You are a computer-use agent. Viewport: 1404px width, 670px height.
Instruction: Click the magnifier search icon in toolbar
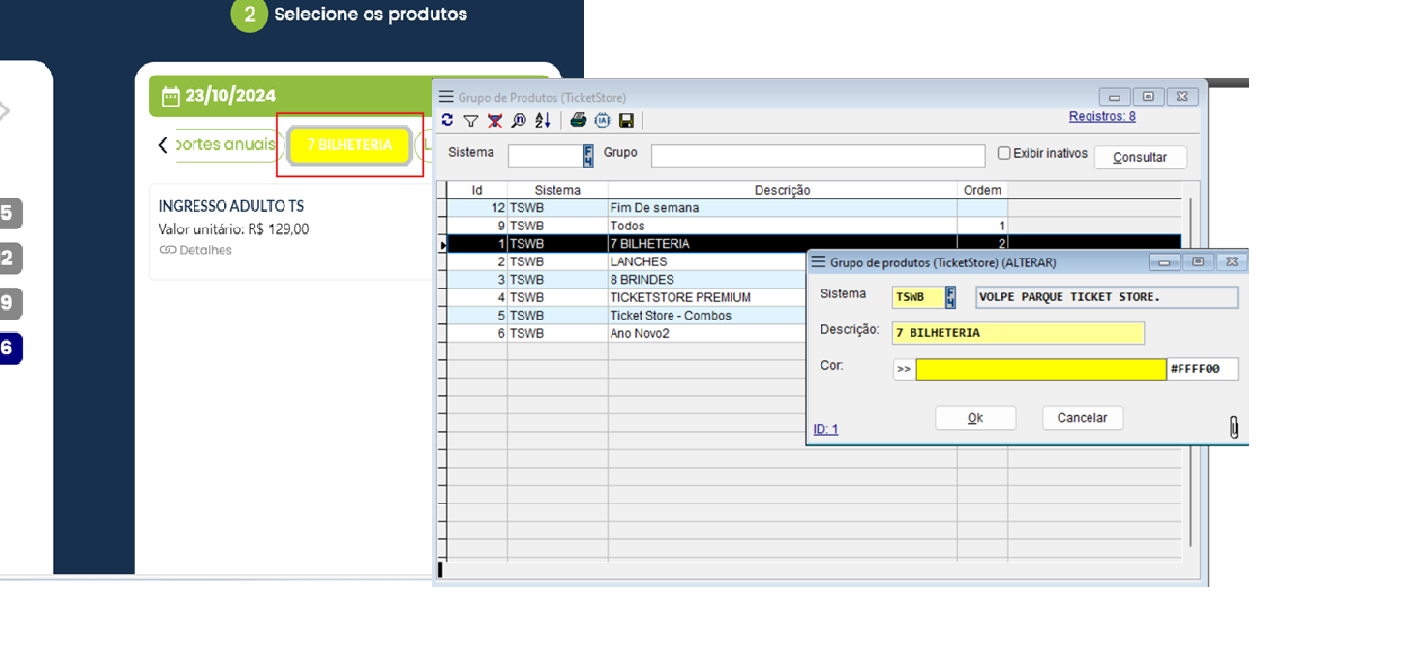click(x=519, y=121)
